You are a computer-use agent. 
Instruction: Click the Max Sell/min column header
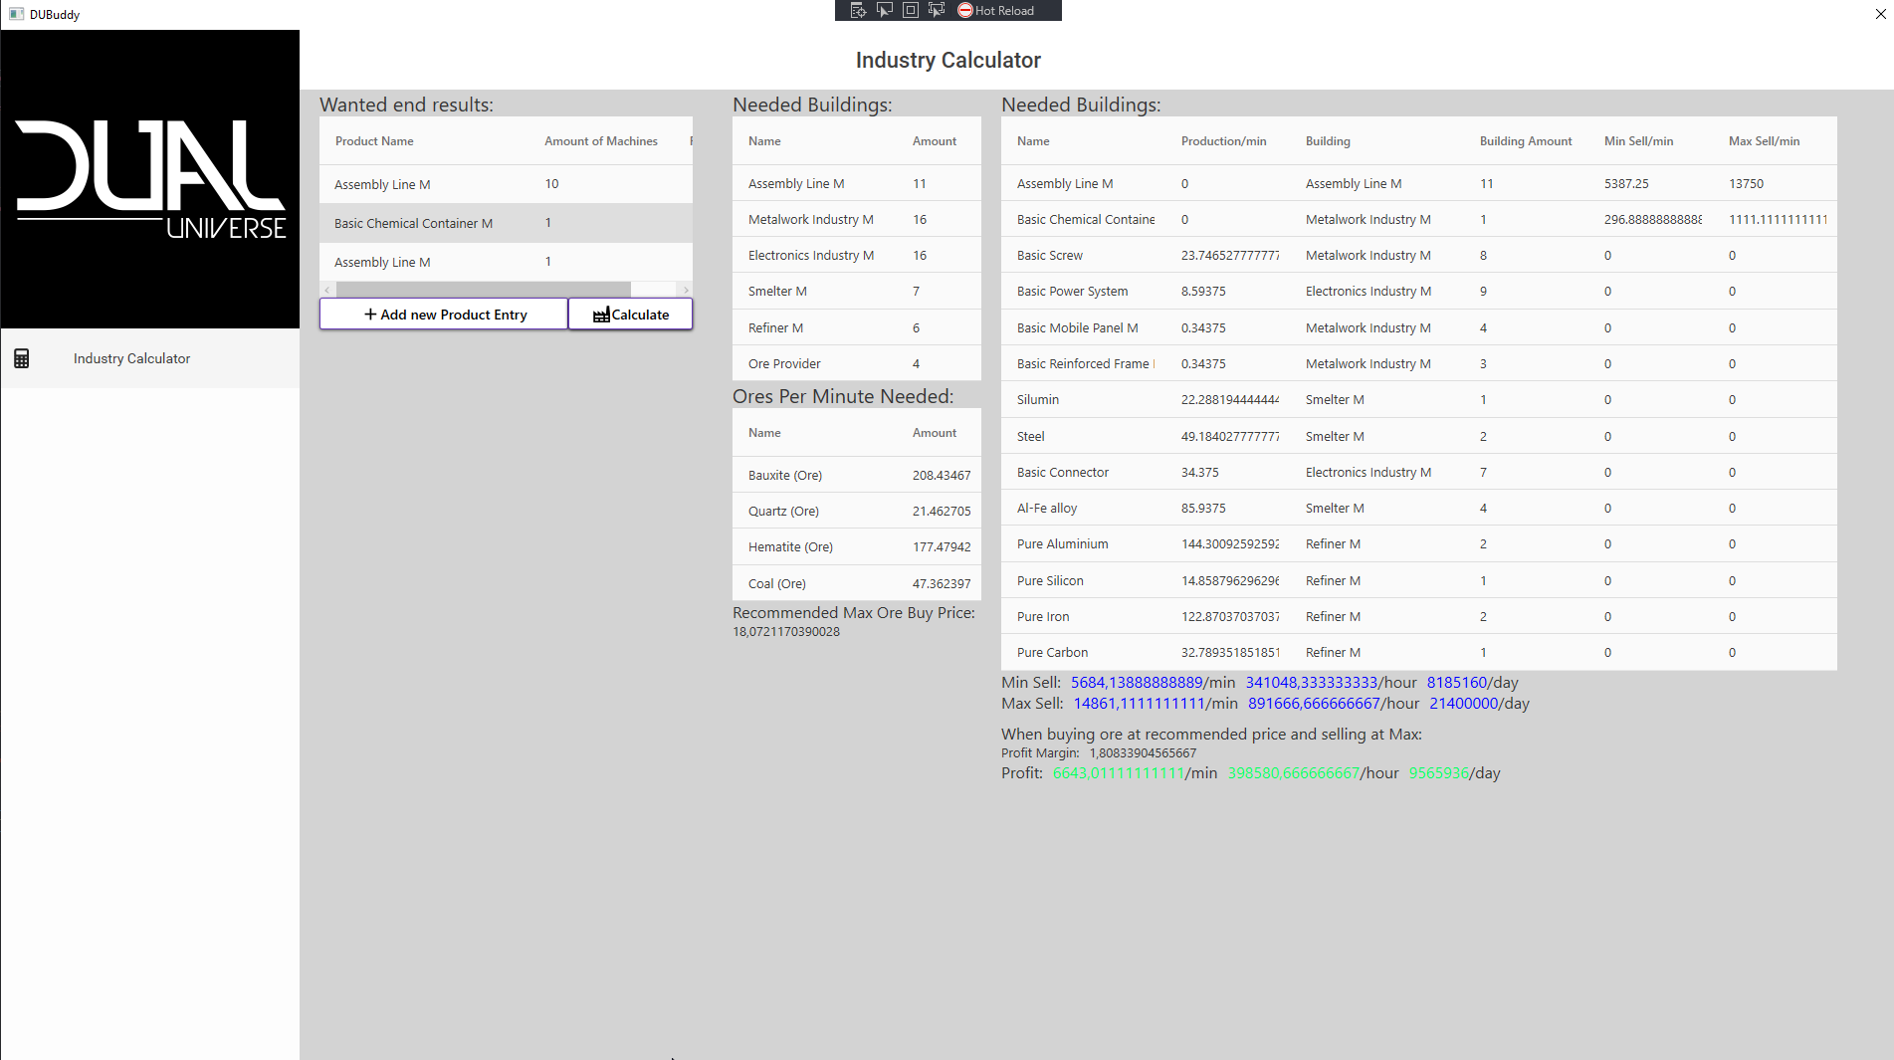click(1764, 141)
